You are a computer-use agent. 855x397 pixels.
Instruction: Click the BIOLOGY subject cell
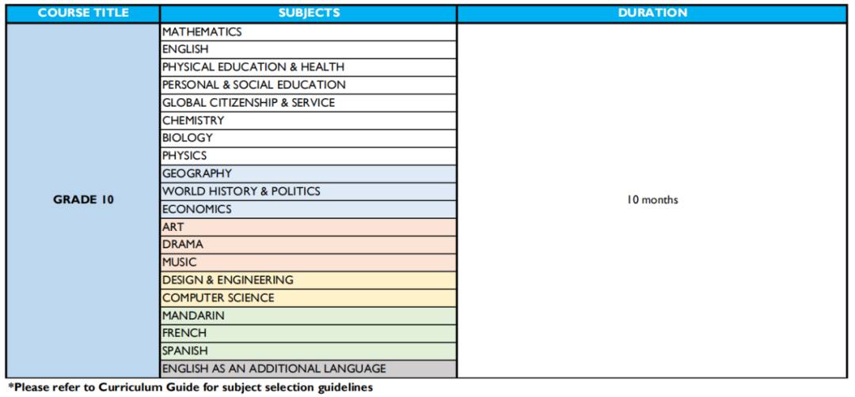pyautogui.click(x=308, y=138)
